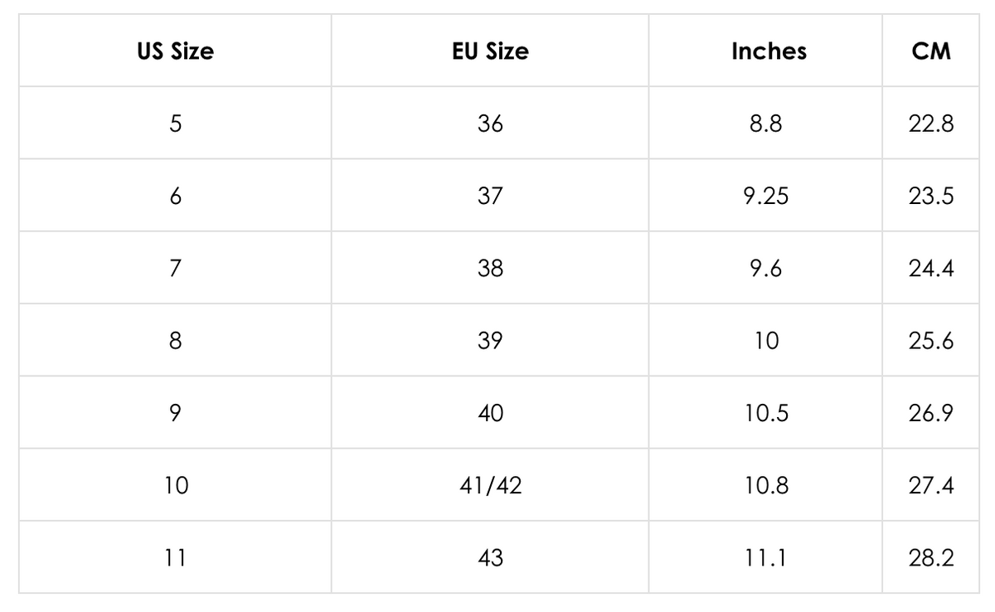Select EU size 37 cell

tap(490, 197)
